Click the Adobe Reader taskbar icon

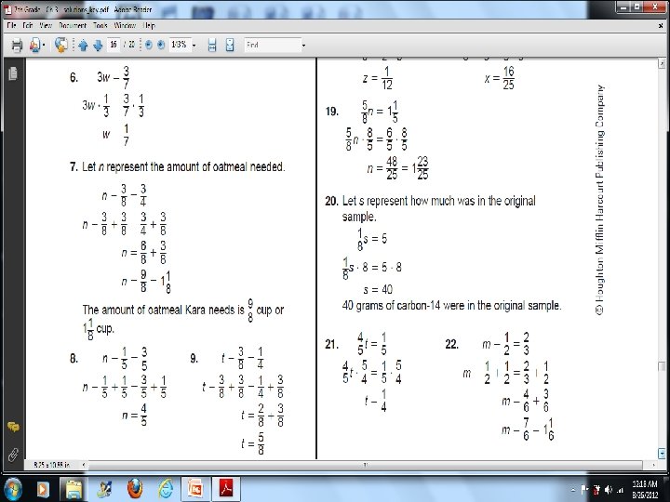click(226, 489)
